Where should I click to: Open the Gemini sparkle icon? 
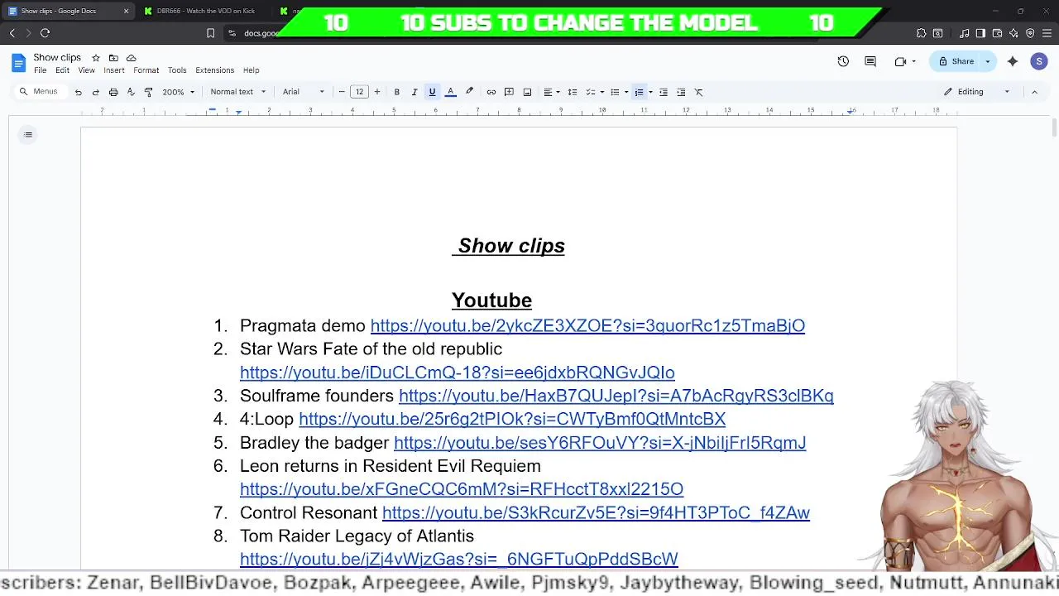point(1013,61)
